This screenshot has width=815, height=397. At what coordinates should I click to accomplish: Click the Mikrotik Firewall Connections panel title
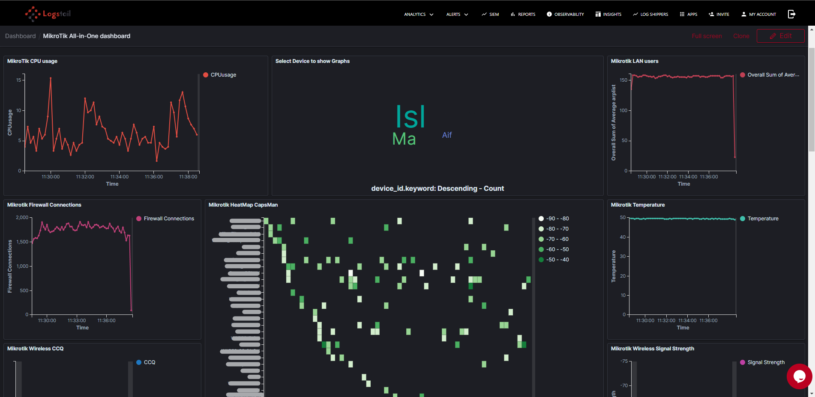tap(44, 205)
